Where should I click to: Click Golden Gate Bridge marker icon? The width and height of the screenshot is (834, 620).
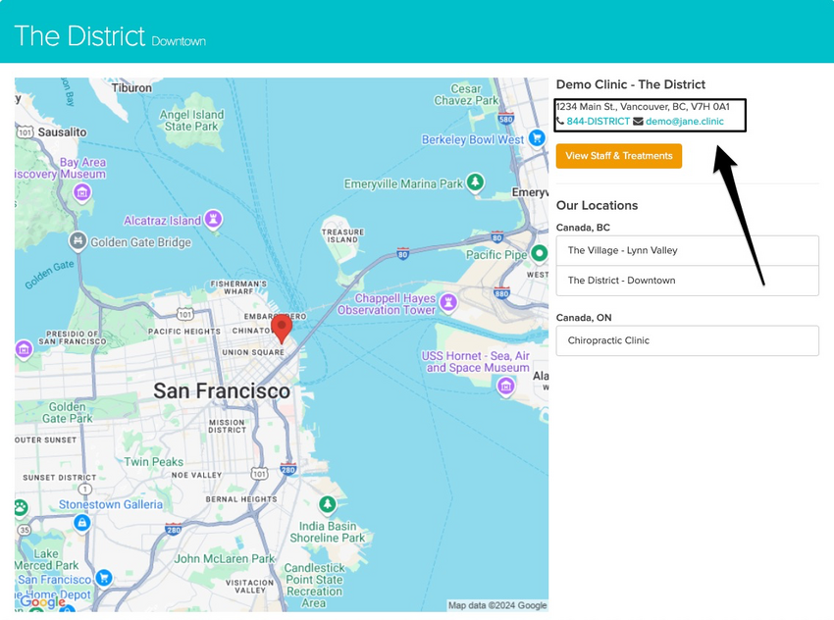[78, 240]
